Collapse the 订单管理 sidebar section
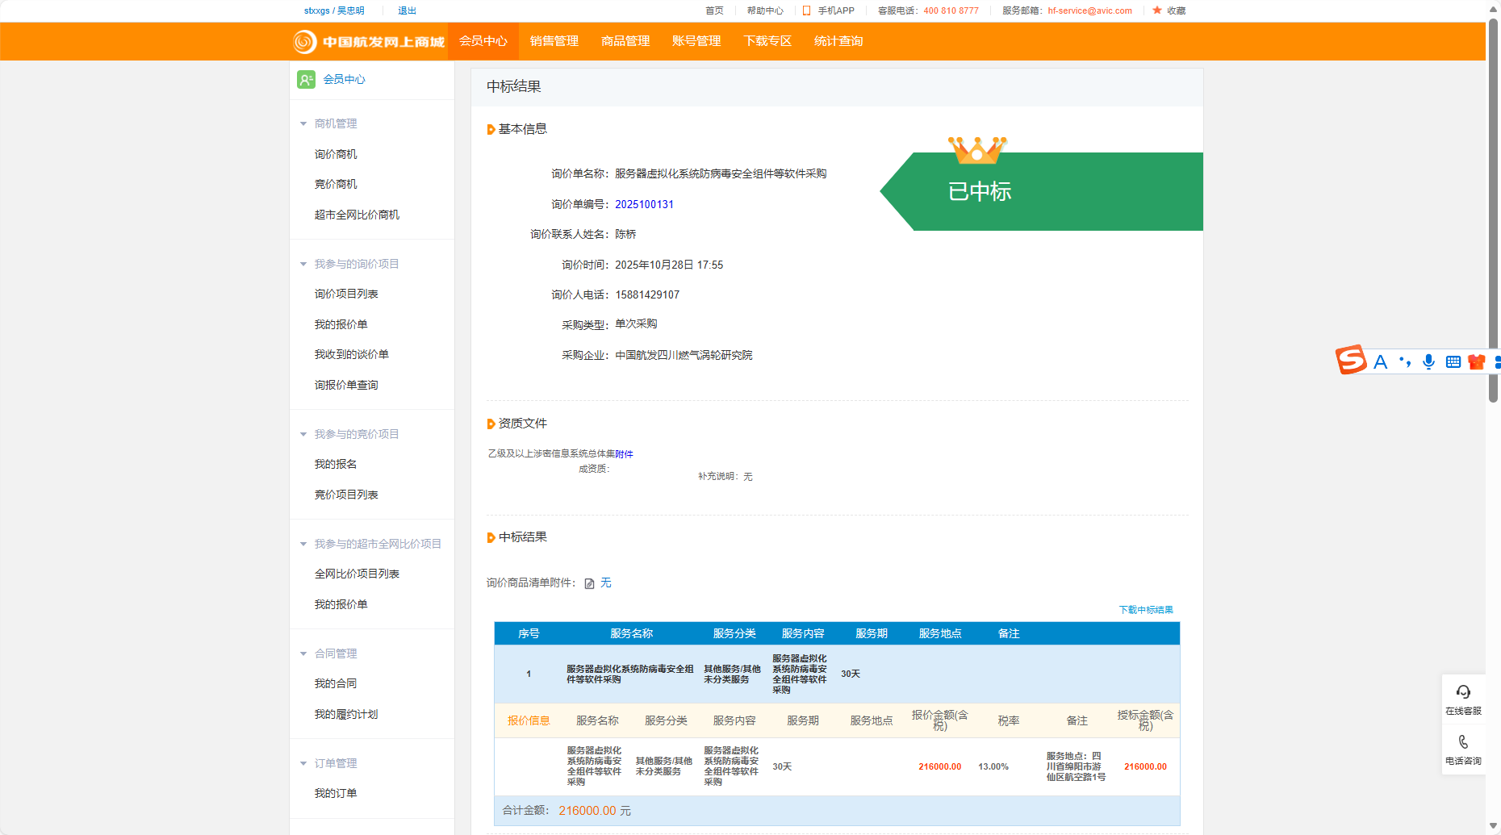 coord(303,763)
